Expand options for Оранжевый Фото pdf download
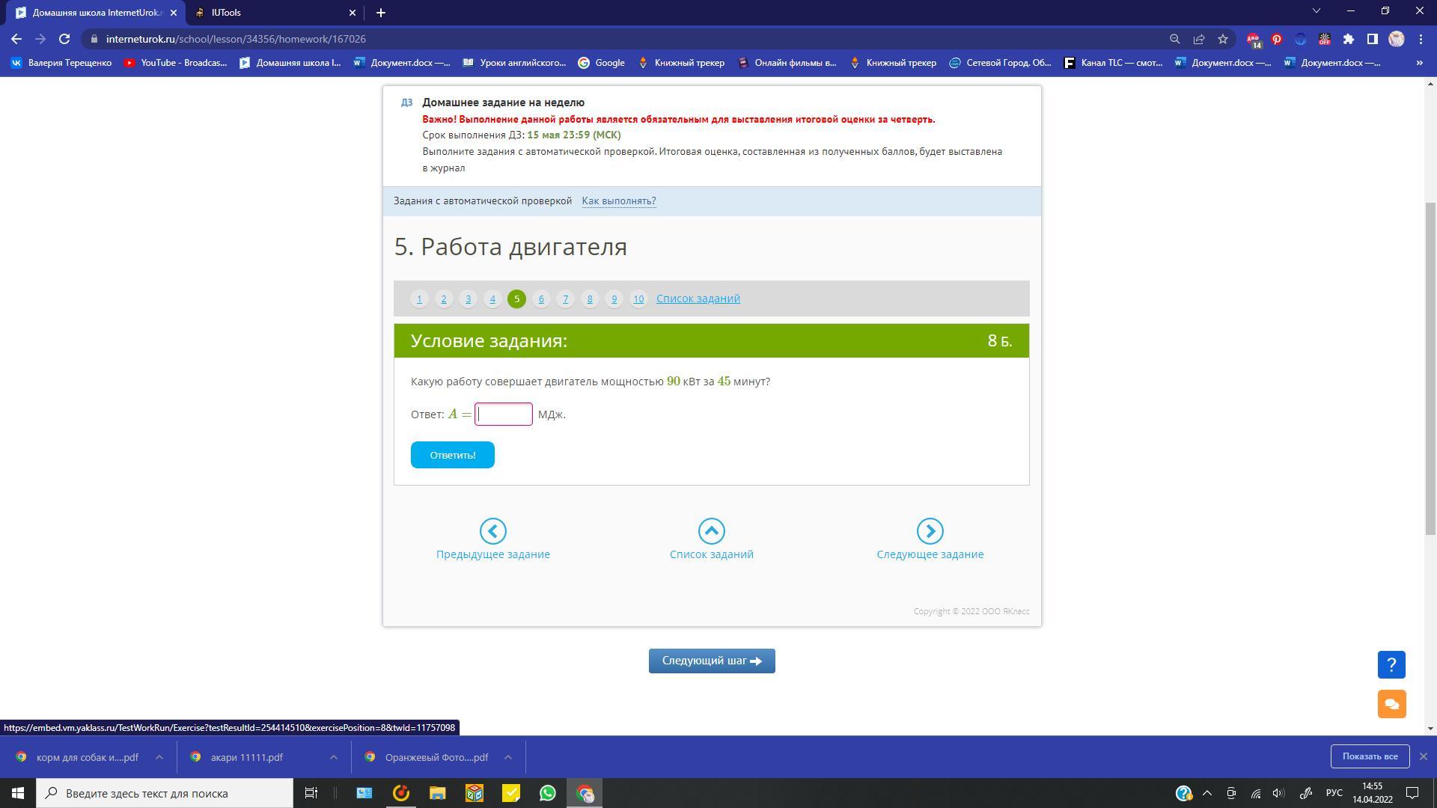The image size is (1437, 808). [x=507, y=757]
